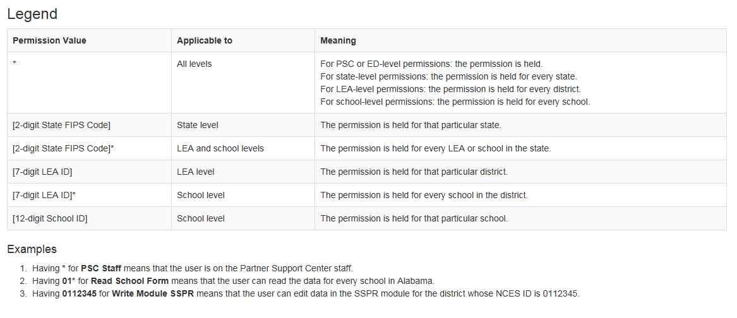This screenshot has height=318, width=737.
Task: Click the LEA and school levels cell
Action: coord(220,148)
